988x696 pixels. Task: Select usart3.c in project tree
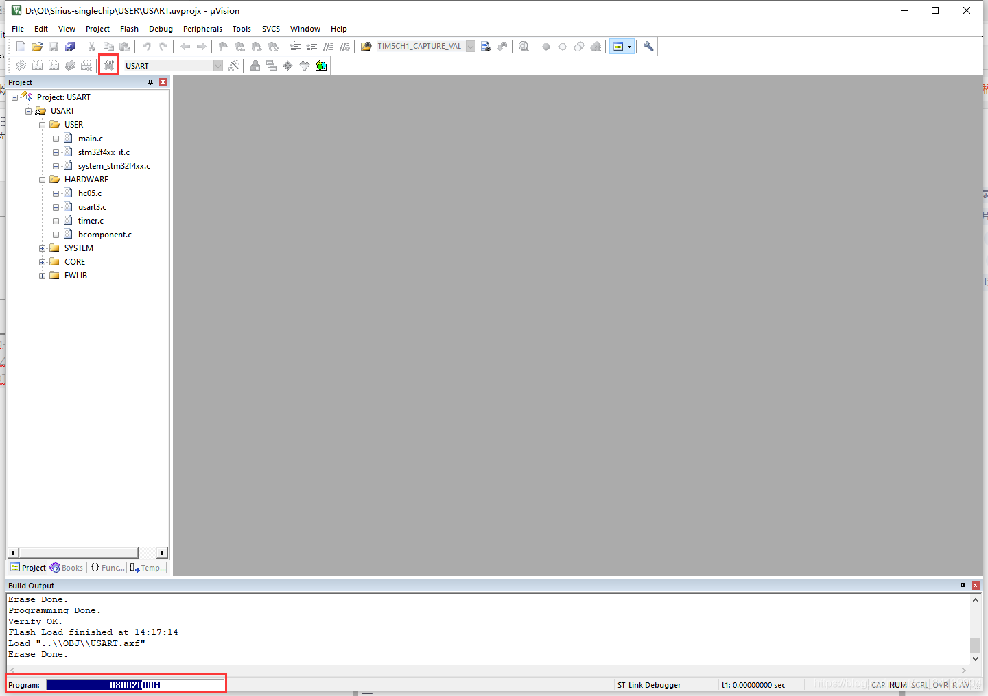coord(92,207)
